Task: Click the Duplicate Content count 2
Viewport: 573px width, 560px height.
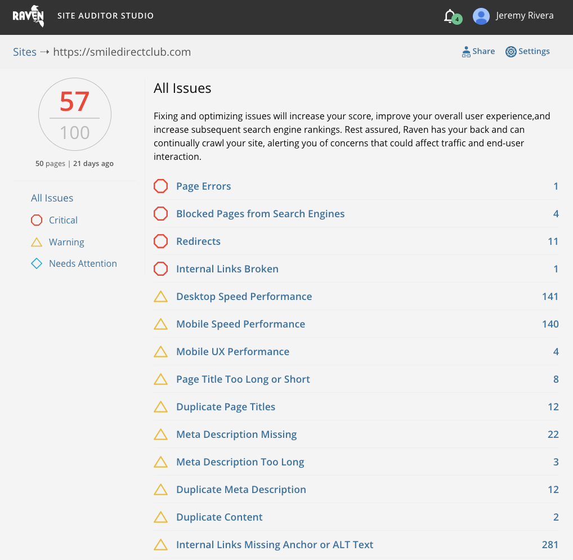Action: [556, 517]
